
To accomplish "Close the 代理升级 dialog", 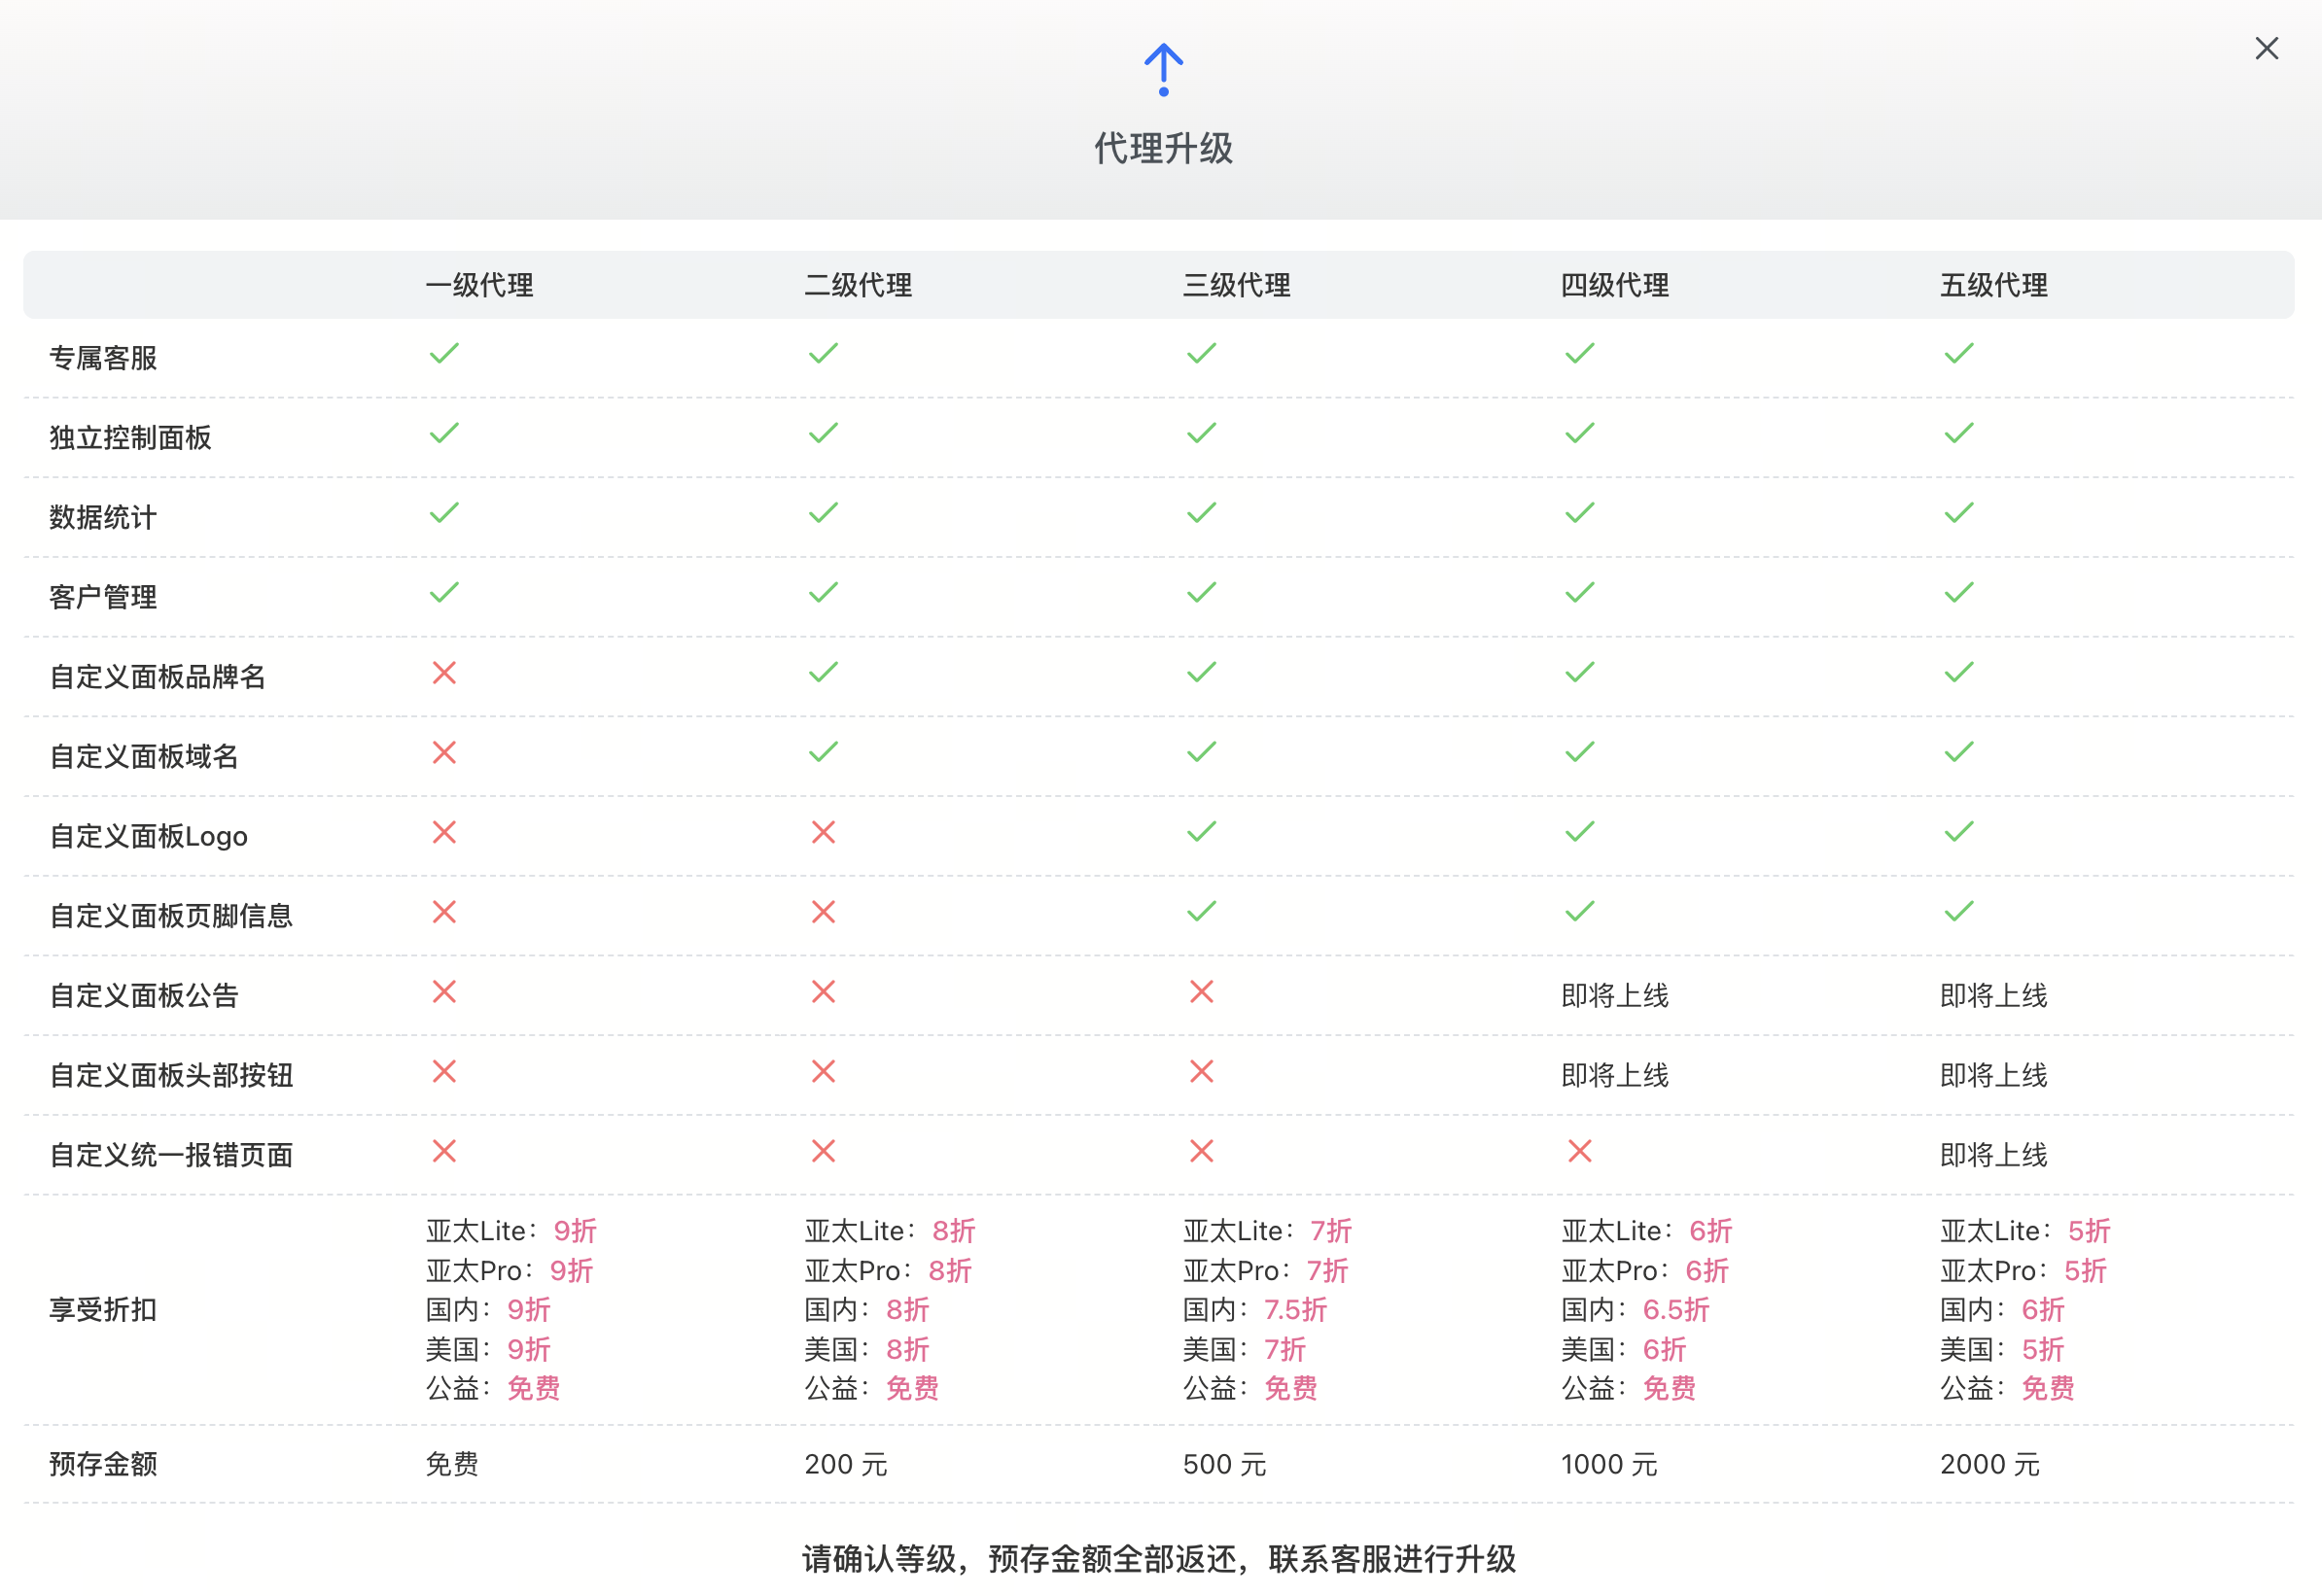I will point(2266,48).
